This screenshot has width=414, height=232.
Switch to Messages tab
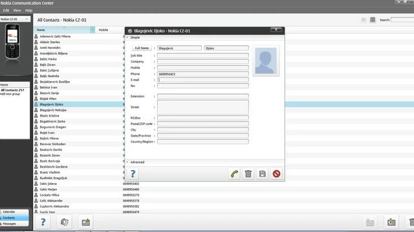pos(14,224)
